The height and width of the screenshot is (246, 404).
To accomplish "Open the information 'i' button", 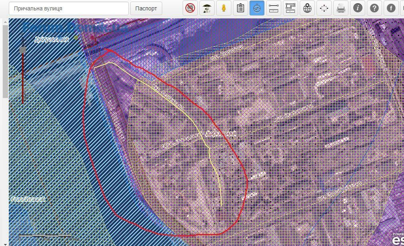I will tap(357, 8).
